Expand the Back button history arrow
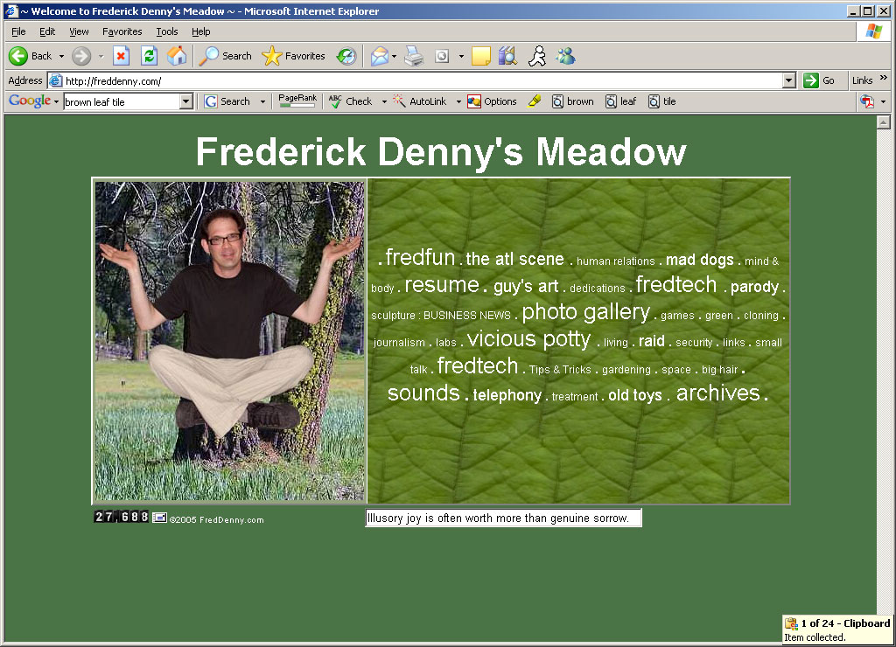The width and height of the screenshot is (896, 647). [x=61, y=56]
